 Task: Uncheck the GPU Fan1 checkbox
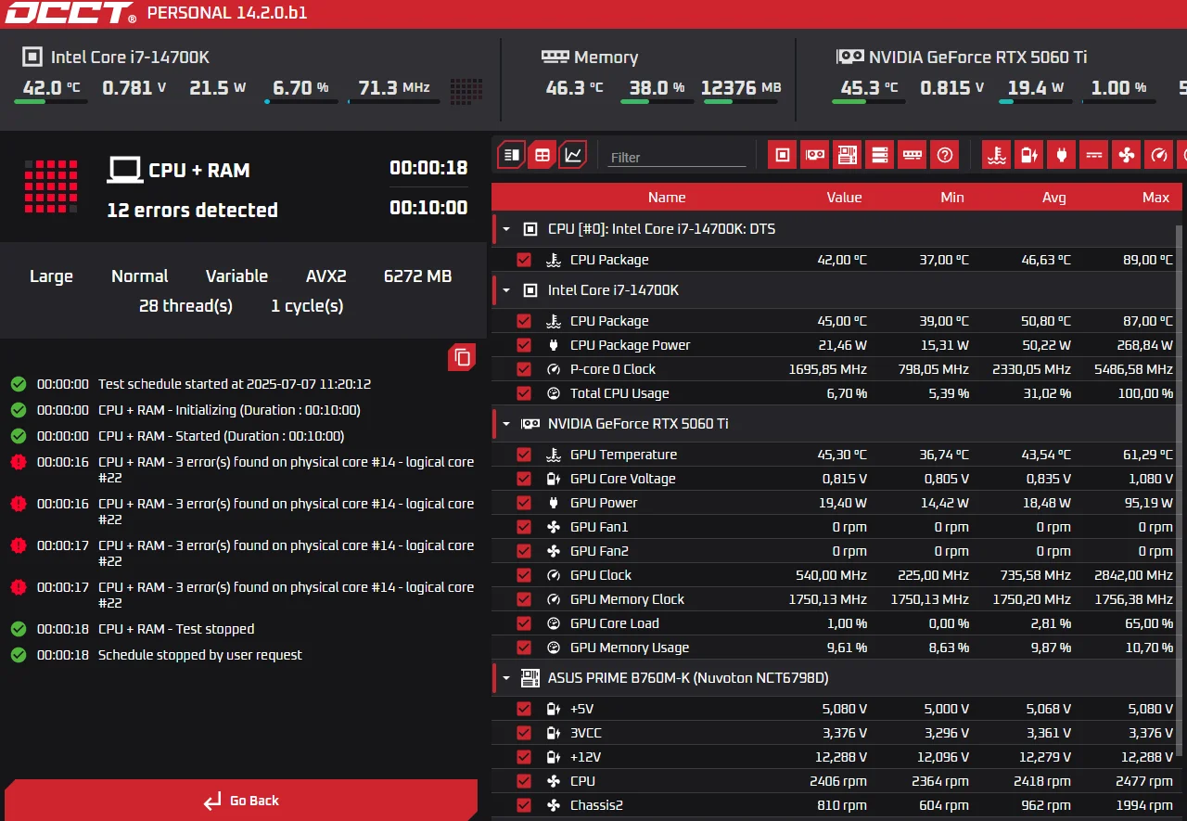click(x=524, y=527)
